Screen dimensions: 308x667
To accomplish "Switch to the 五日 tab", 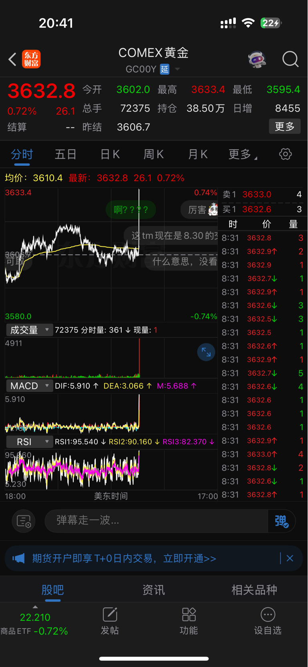I will 66,154.
